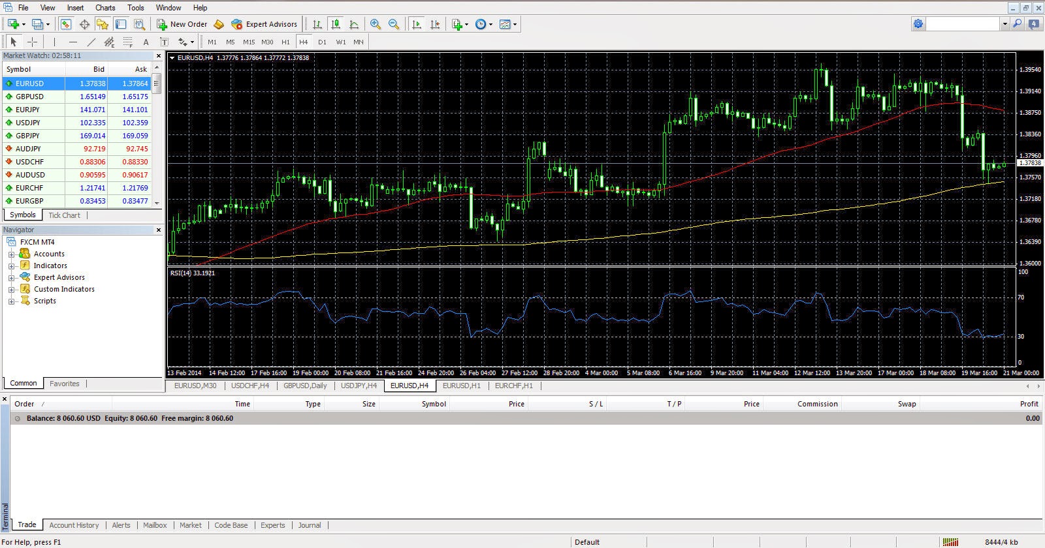
Task: Select the horizontal line drawing tool
Action: (72, 42)
